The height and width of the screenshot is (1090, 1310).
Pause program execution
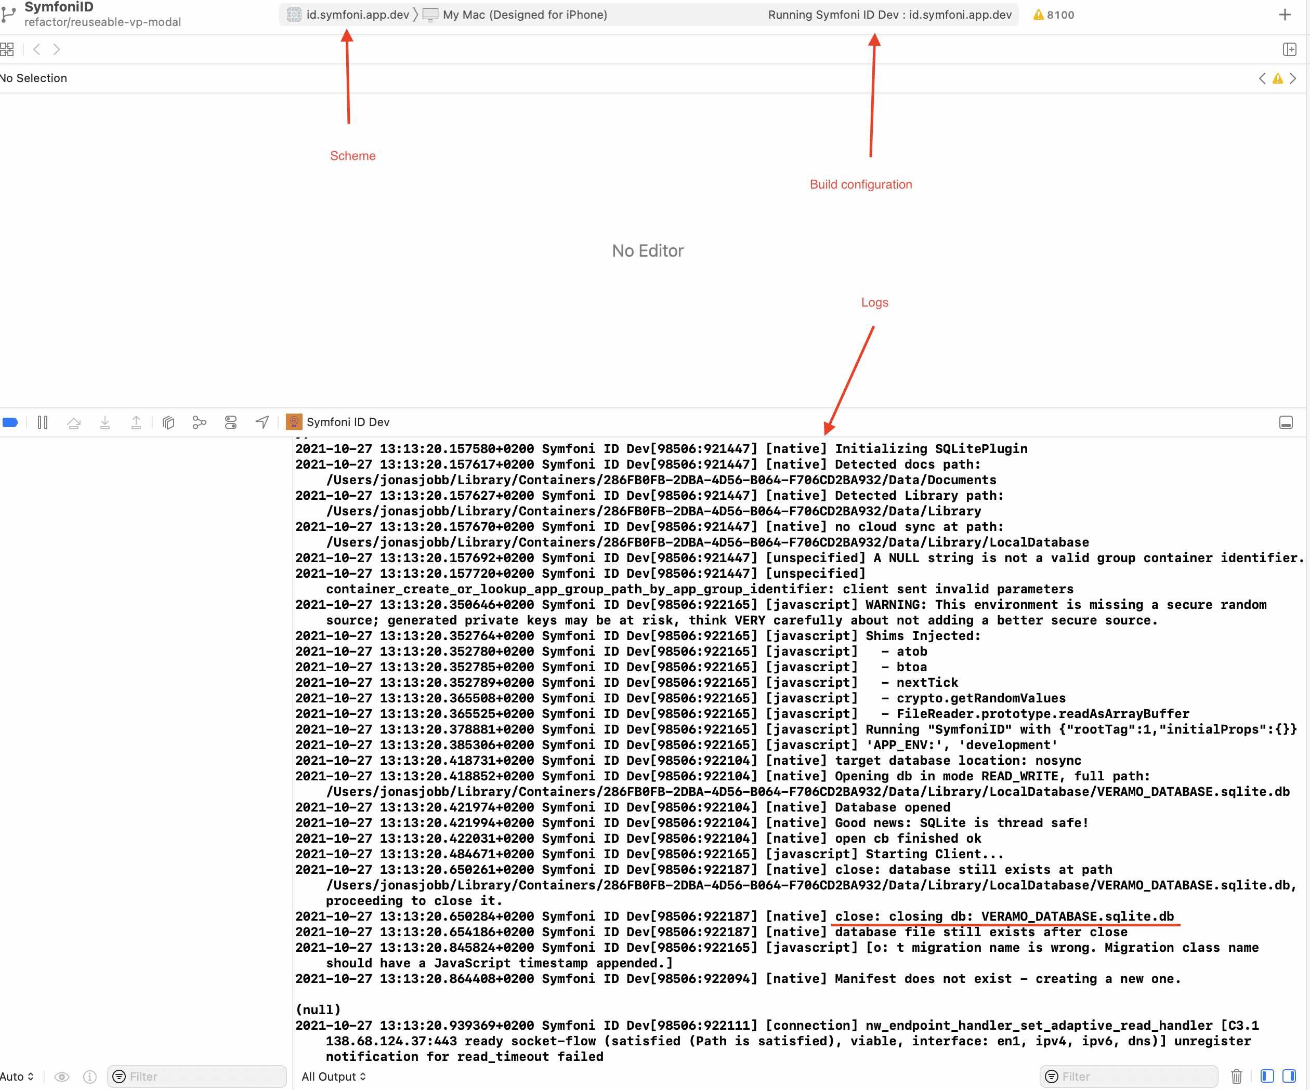coord(43,423)
